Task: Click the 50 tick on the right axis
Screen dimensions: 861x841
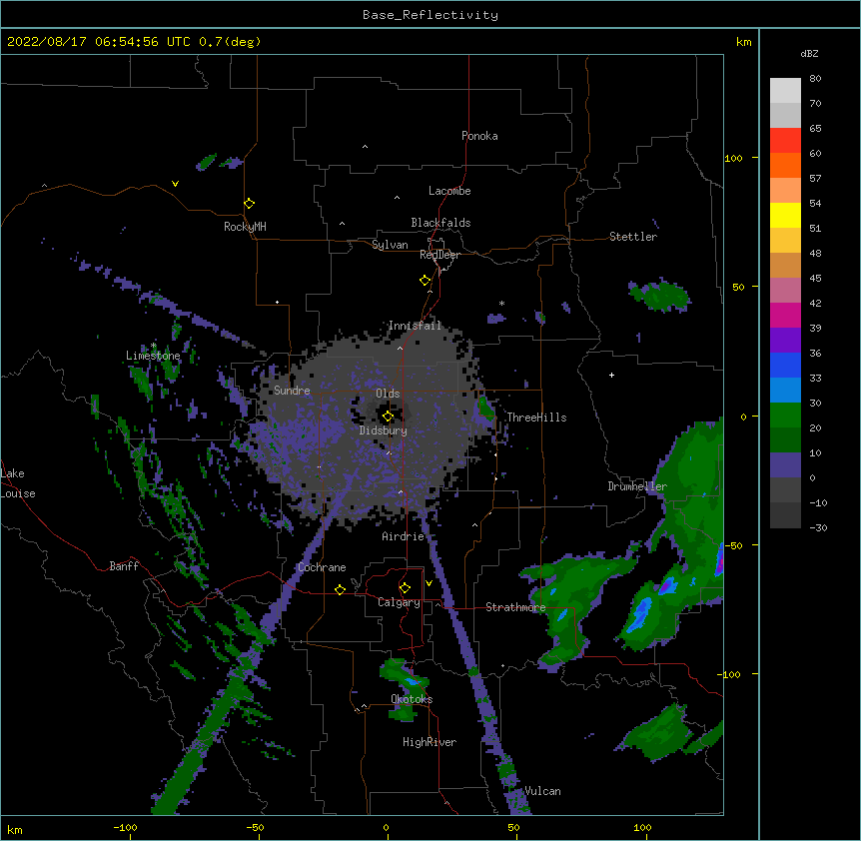Action: coord(738,287)
